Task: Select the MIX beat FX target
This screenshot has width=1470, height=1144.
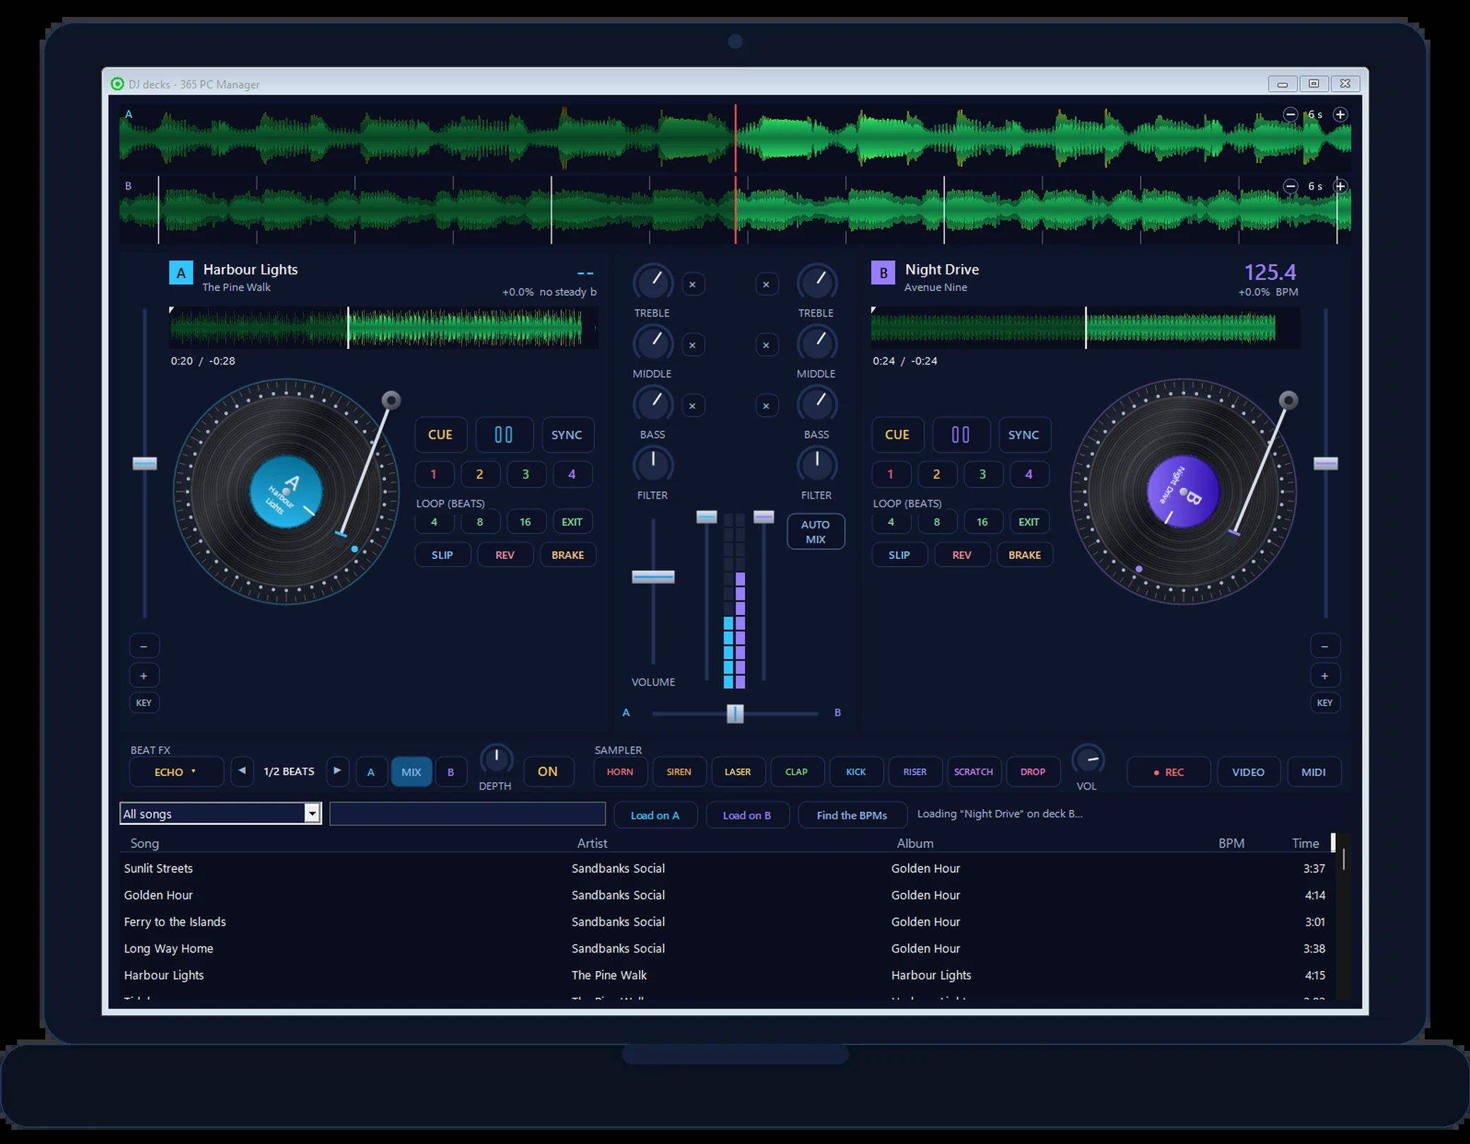Action: (x=411, y=772)
